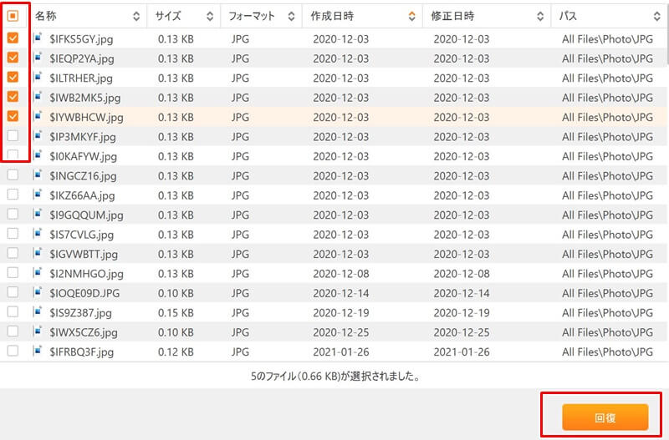669x440 pixels.
Task: Sort by サイズ column arrows
Action: point(210,16)
